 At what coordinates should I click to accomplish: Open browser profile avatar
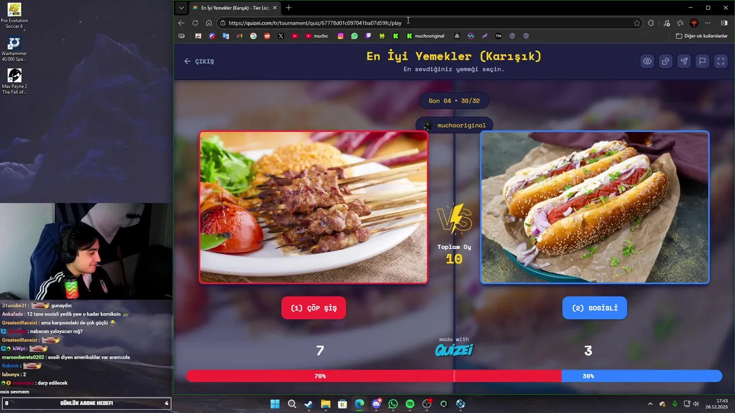coord(694,23)
